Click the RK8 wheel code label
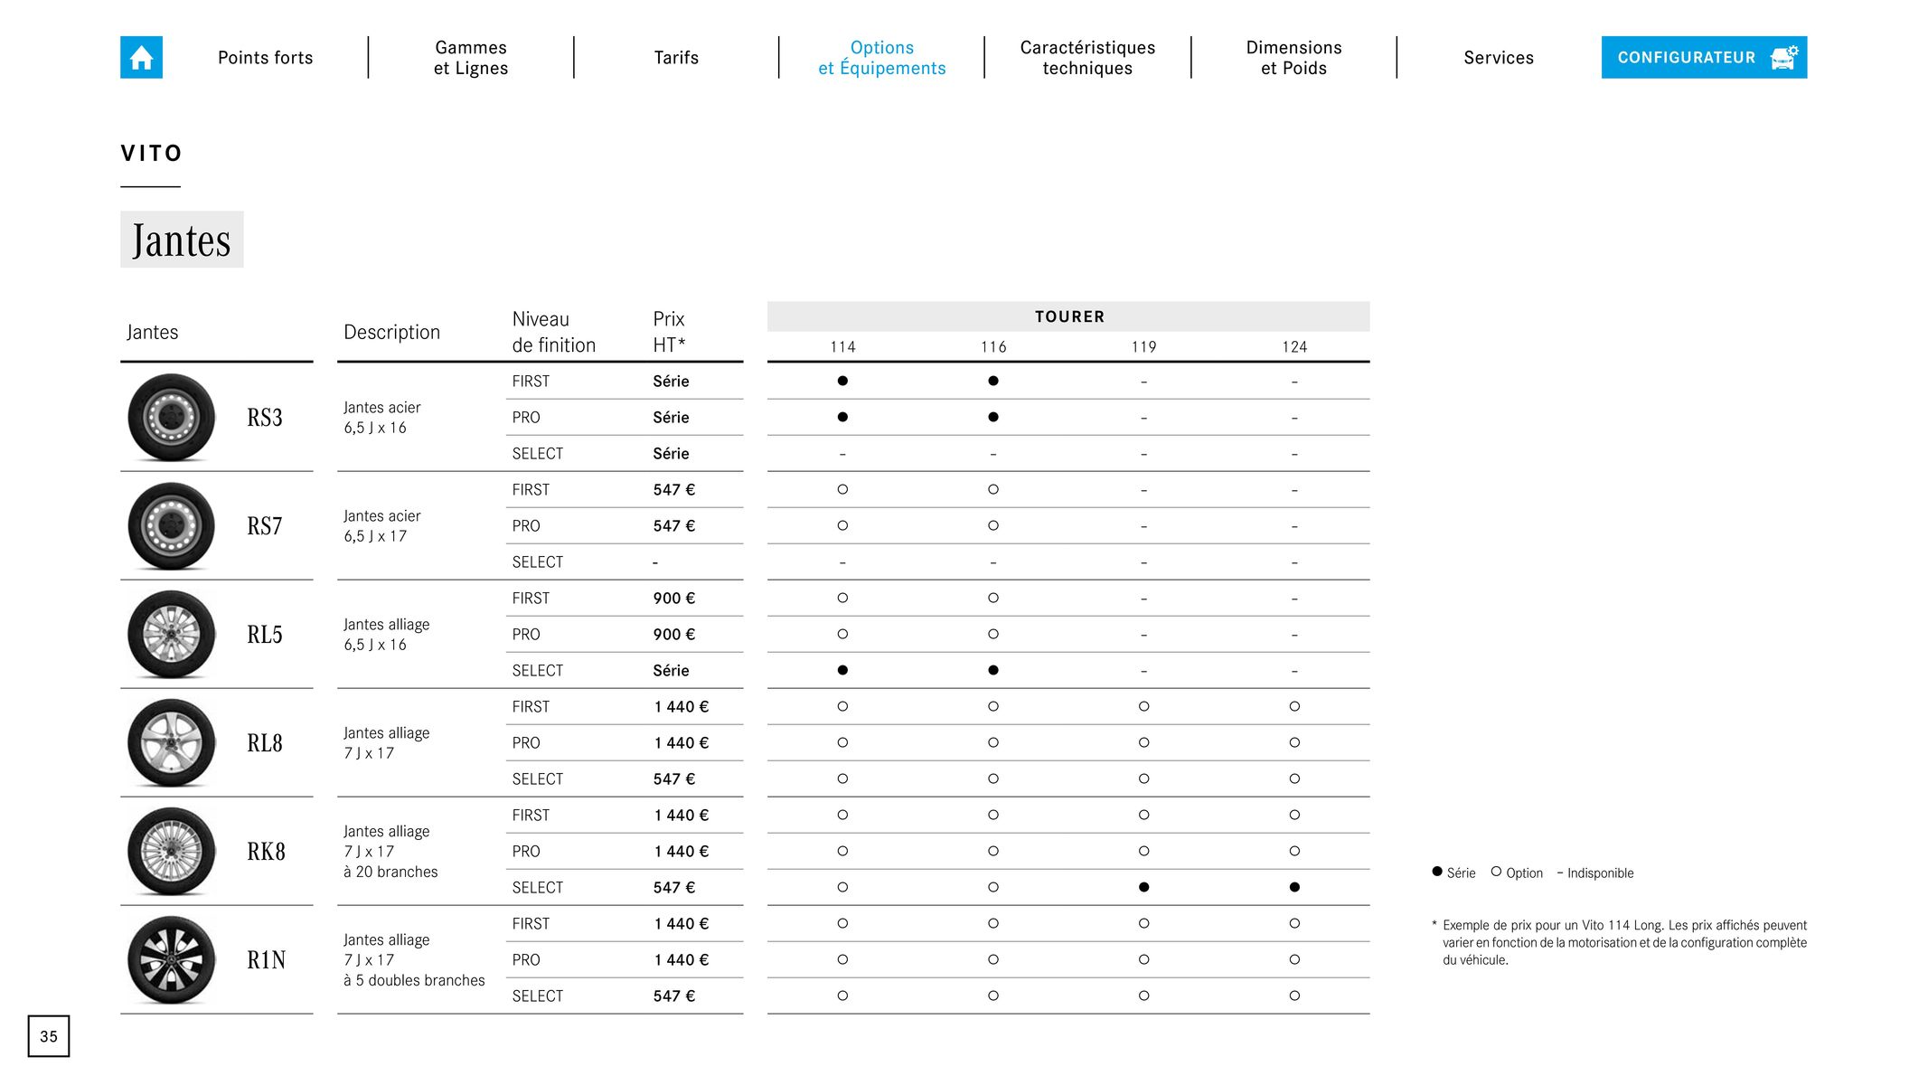 266,852
